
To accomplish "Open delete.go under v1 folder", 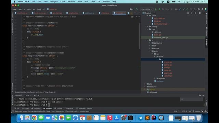I will pos(168,65).
